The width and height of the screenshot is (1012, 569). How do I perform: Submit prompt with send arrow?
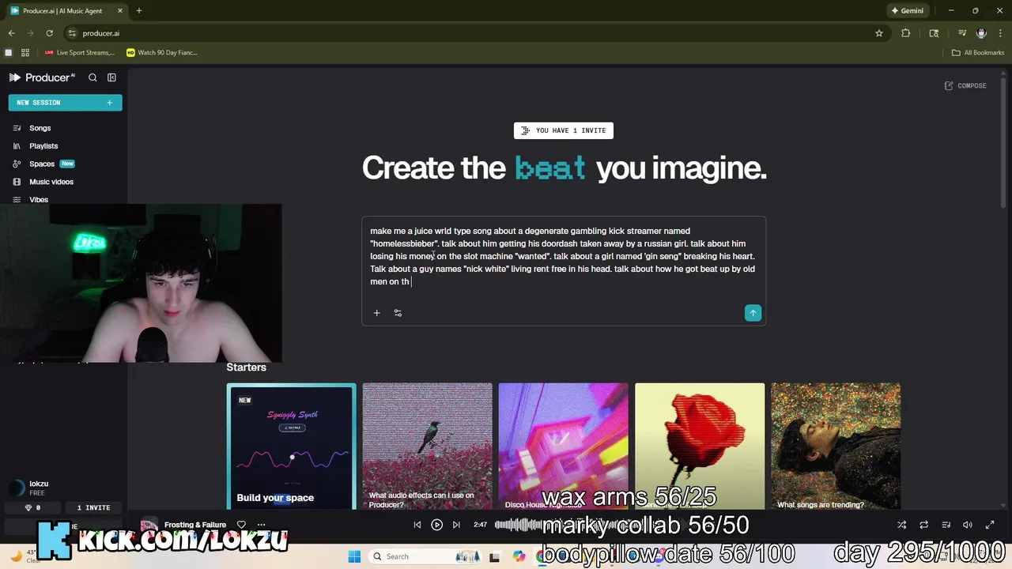pyautogui.click(x=753, y=313)
